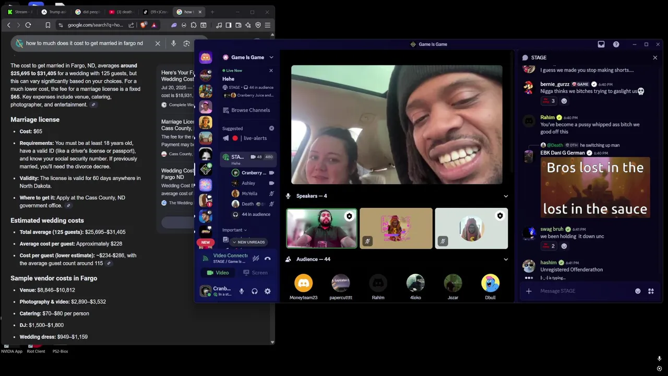
Task: Add reaction to swag bruh's message
Action: pos(564,246)
